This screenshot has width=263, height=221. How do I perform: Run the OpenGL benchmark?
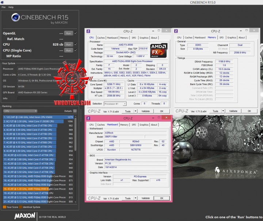click(68, 33)
